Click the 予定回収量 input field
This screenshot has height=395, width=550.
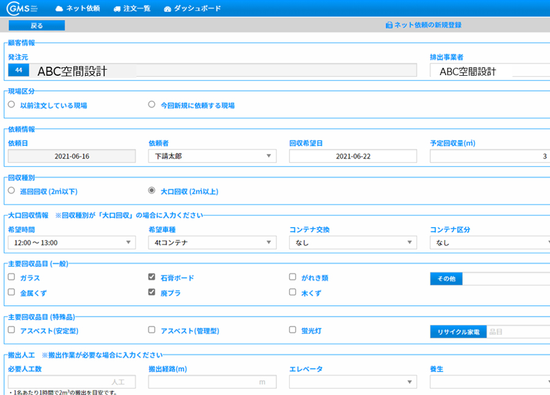[490, 156]
